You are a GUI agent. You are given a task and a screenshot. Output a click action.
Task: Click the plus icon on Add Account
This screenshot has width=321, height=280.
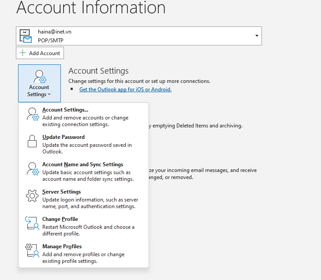(23, 53)
